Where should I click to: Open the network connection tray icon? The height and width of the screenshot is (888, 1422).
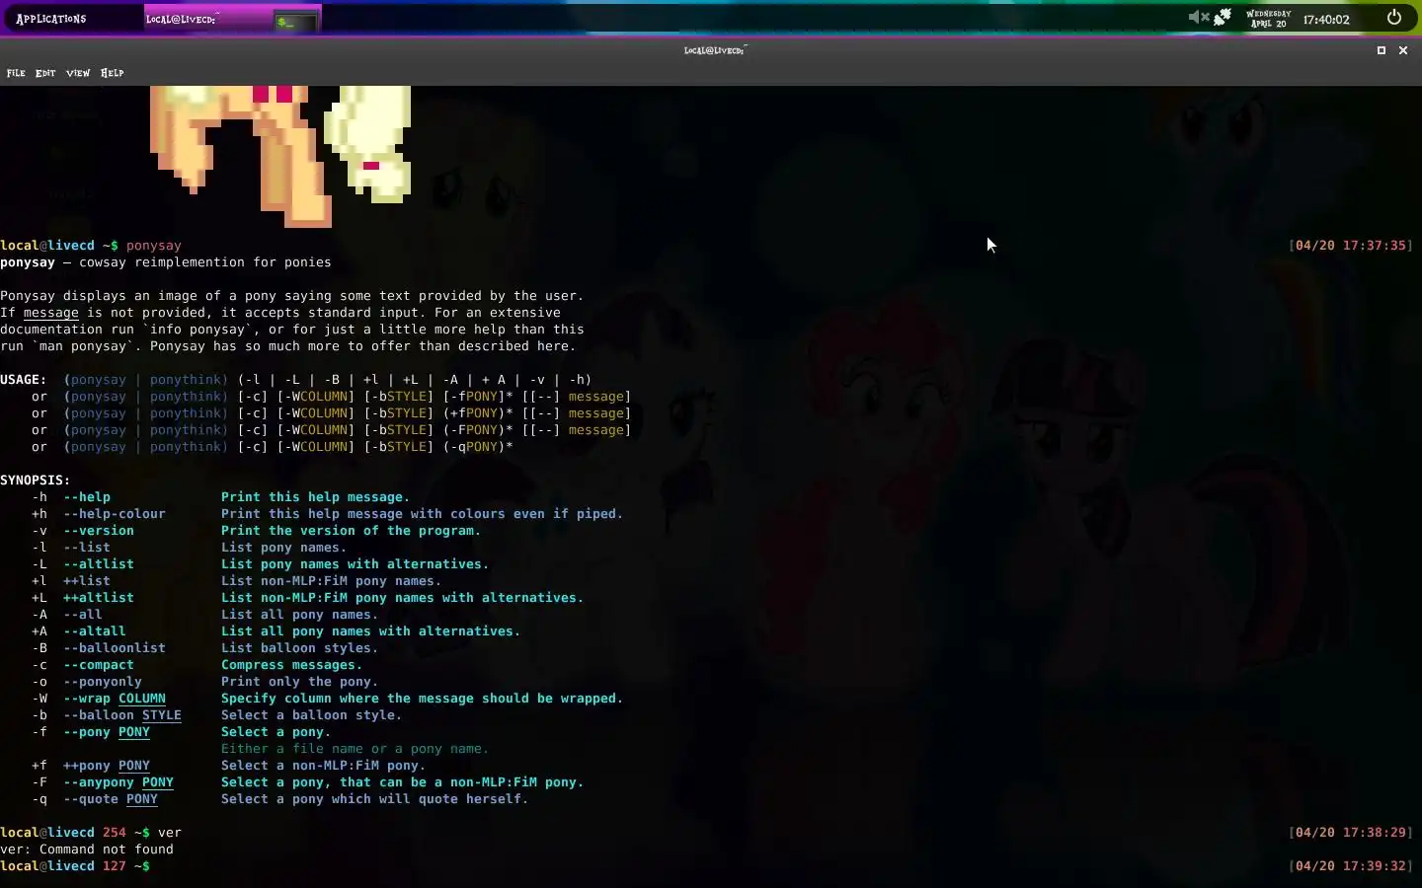pos(1223,18)
